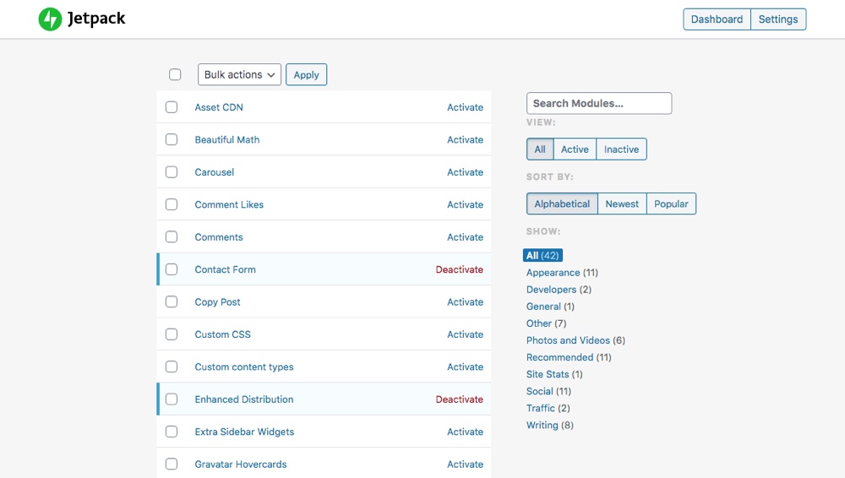
Task: Open the Custom CSS module name
Action: click(222, 334)
